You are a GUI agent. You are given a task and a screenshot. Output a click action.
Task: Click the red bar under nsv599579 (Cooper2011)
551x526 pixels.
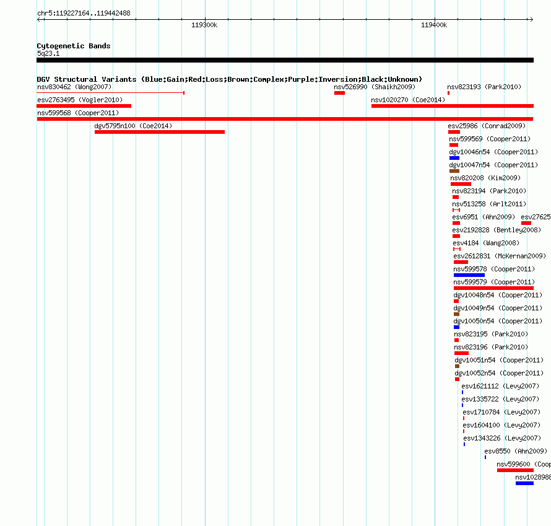click(493, 288)
